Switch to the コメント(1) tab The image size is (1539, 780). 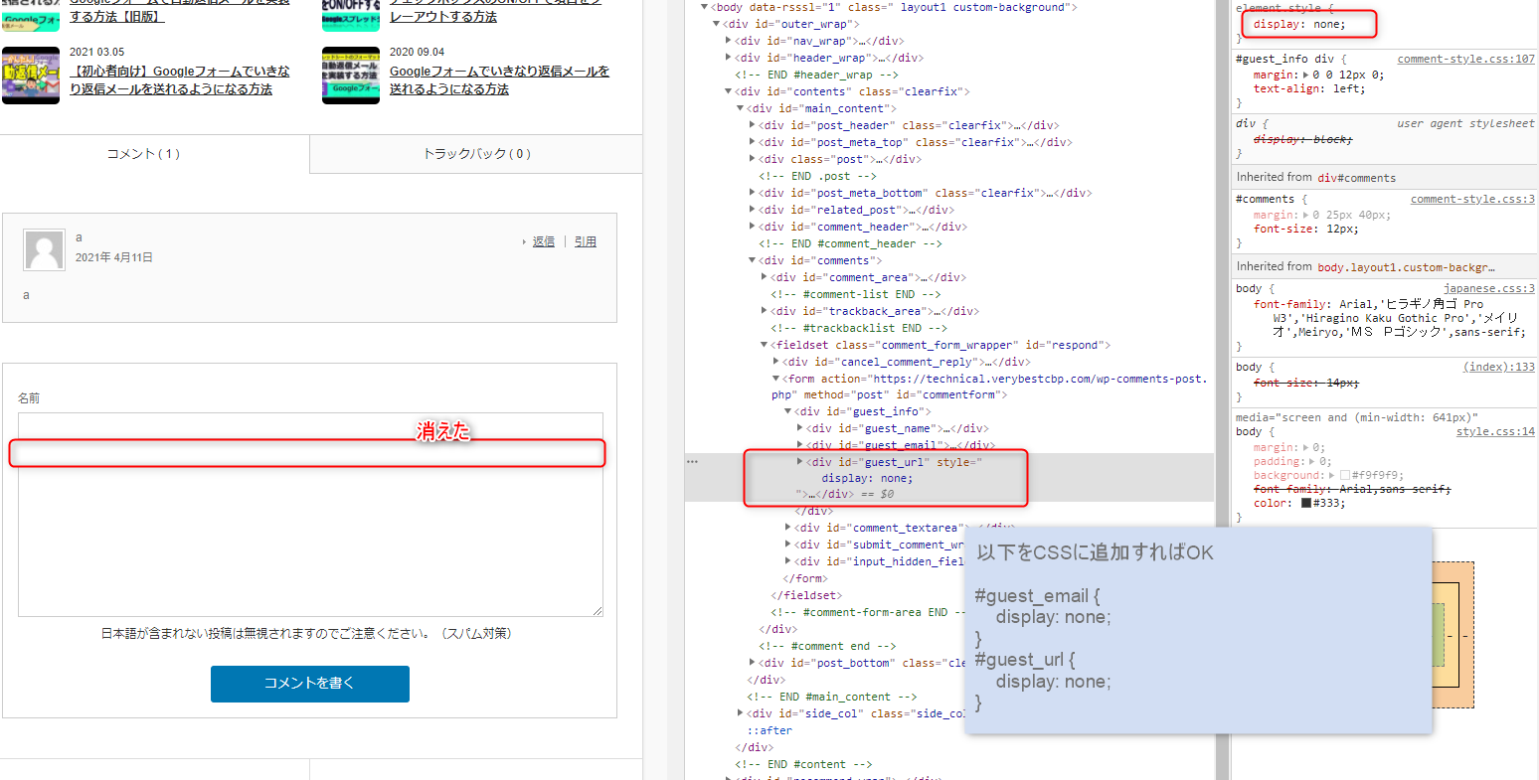(x=155, y=154)
